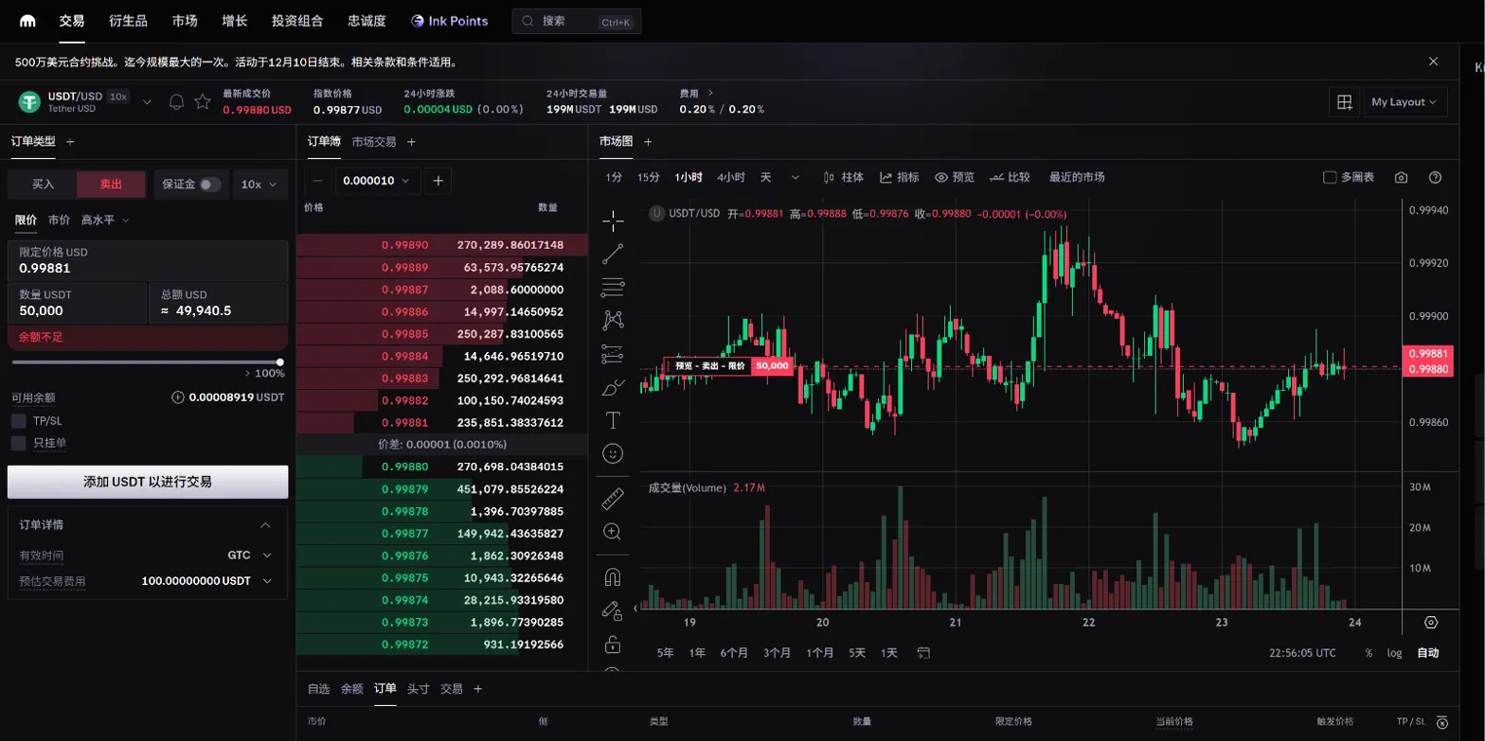
Task: Open the Fibonacci retracement tool
Action: (613, 287)
